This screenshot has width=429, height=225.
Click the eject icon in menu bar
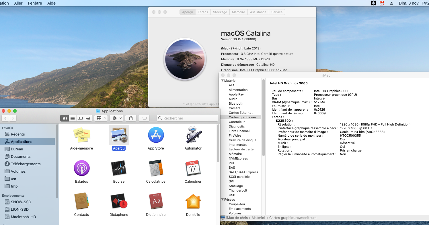(391, 3)
